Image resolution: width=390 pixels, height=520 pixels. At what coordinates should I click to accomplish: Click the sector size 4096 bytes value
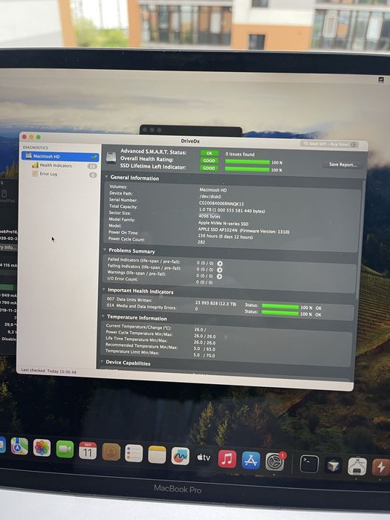click(209, 216)
